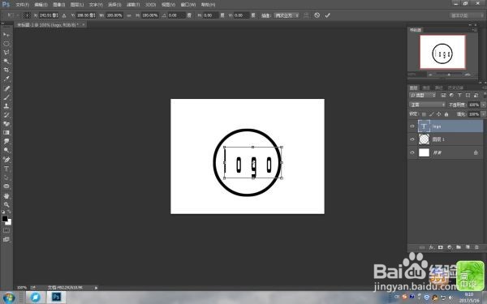Open the 图像 menu
This screenshot has width=487, height=304.
(x=58, y=5)
